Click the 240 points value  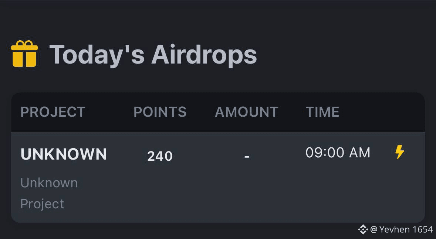(x=160, y=156)
